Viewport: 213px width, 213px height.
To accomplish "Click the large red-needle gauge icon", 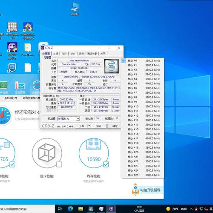I will [5, 115].
